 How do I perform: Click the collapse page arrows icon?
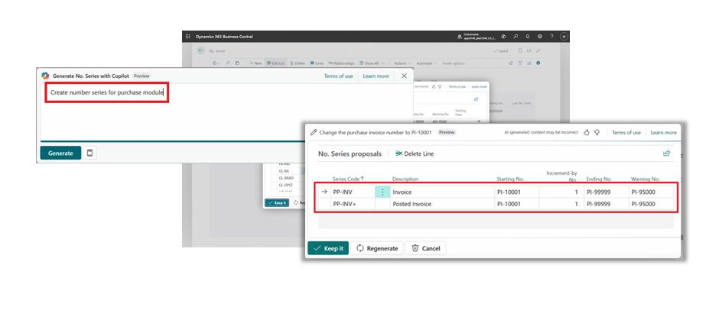pos(538,51)
